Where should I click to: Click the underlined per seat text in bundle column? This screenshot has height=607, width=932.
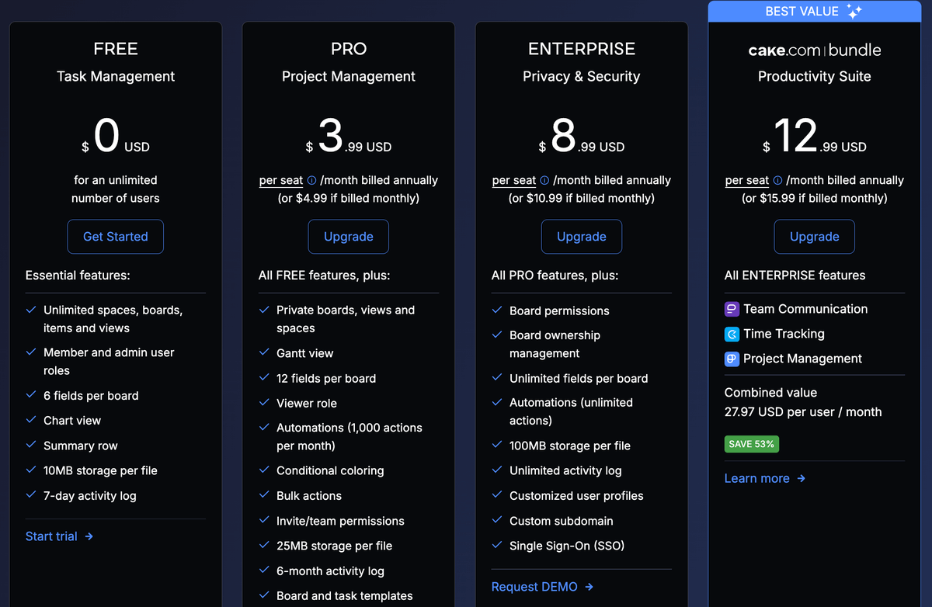pos(746,179)
